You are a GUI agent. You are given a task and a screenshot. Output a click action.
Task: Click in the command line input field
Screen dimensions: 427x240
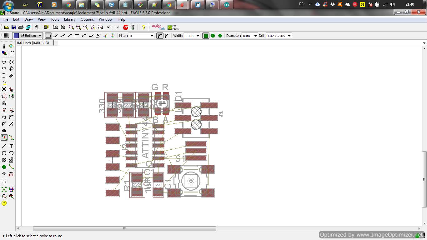click(239, 43)
